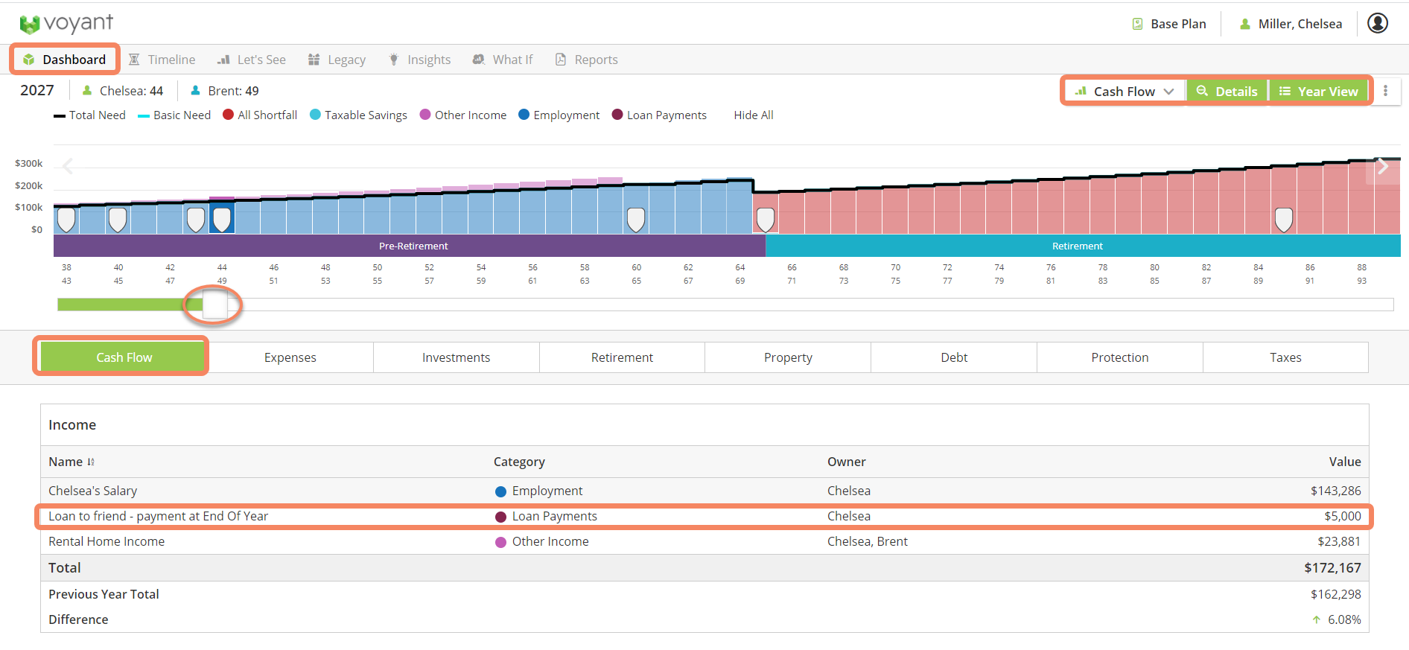
Task: Click the three-dot more options icon
Action: pyautogui.click(x=1385, y=91)
